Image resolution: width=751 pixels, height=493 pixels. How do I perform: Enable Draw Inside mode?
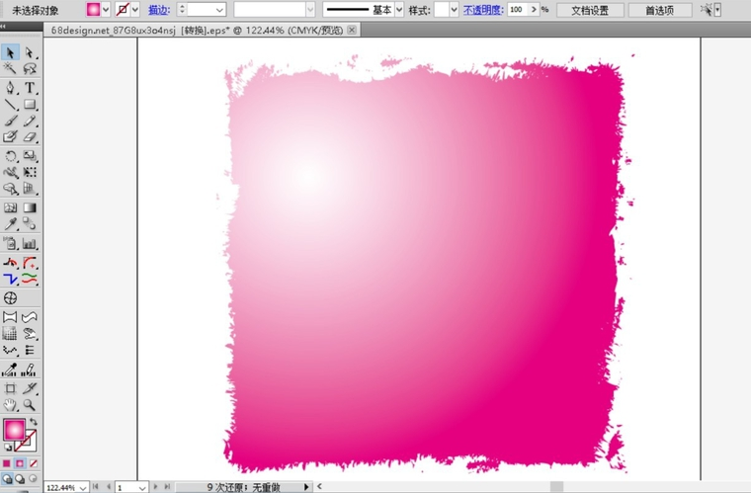[x=33, y=478]
